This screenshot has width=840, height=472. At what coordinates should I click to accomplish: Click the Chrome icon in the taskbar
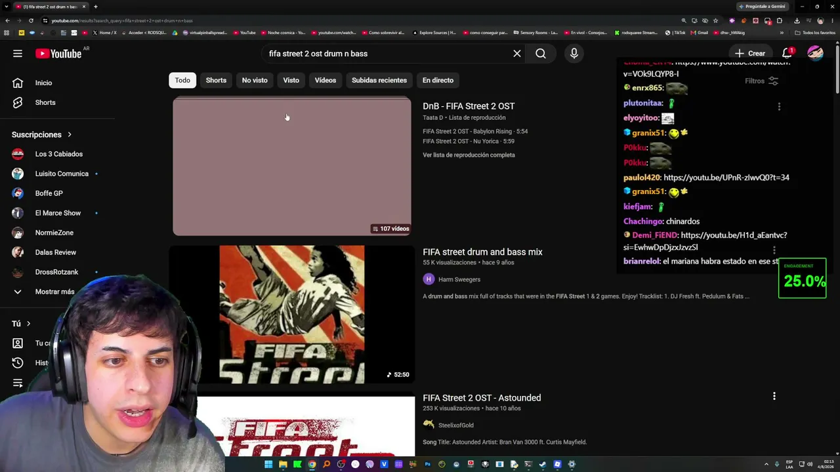(312, 464)
